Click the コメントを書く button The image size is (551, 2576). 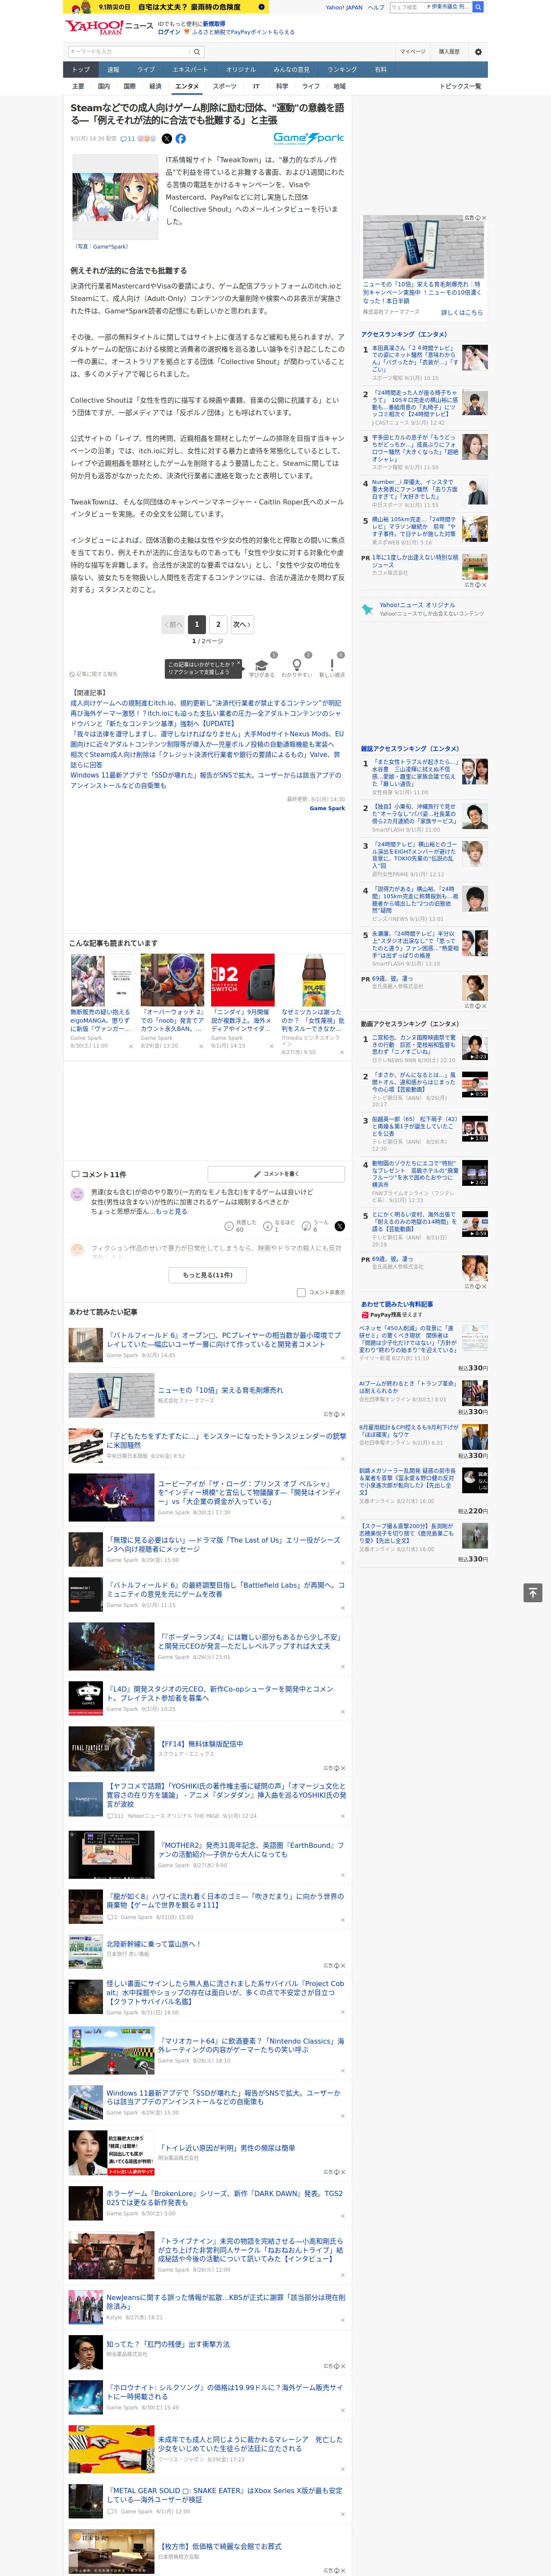click(277, 1174)
